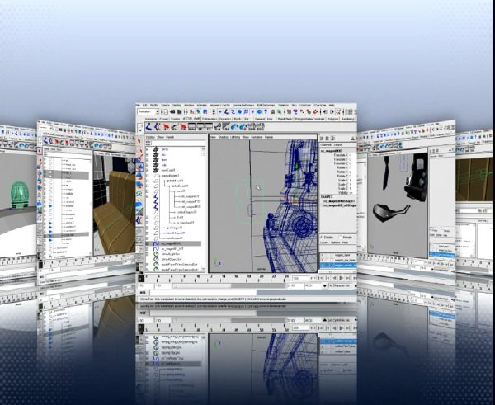This screenshot has height=405, width=495.
Task: Click the MEL command line input field
Action: (x=202, y=293)
